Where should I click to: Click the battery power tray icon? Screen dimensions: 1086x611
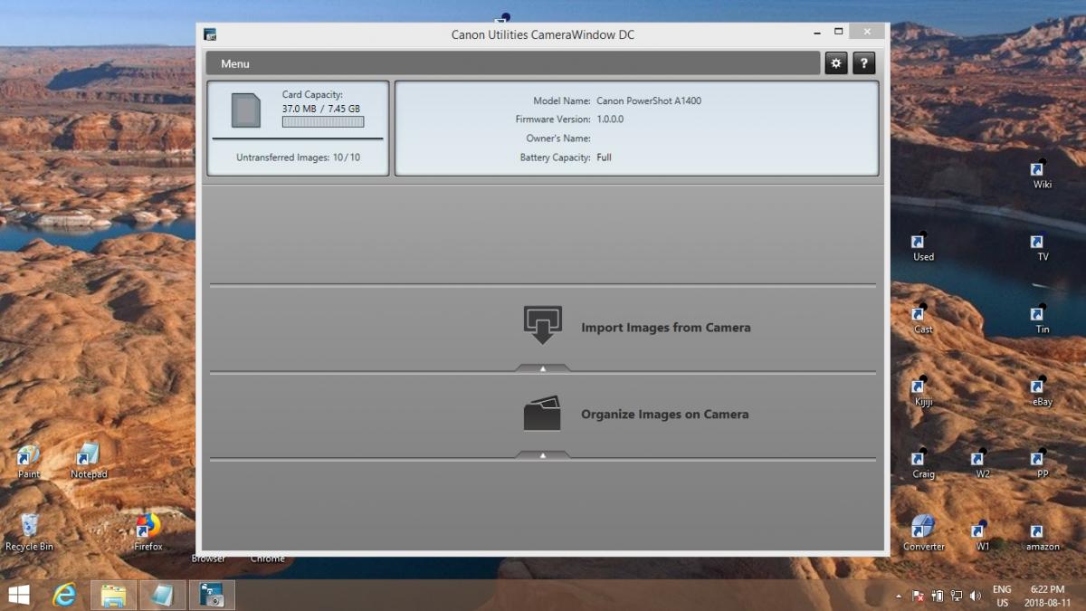[x=938, y=597]
